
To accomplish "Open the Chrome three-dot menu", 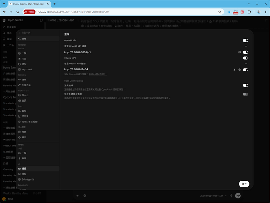I will 265,12.
